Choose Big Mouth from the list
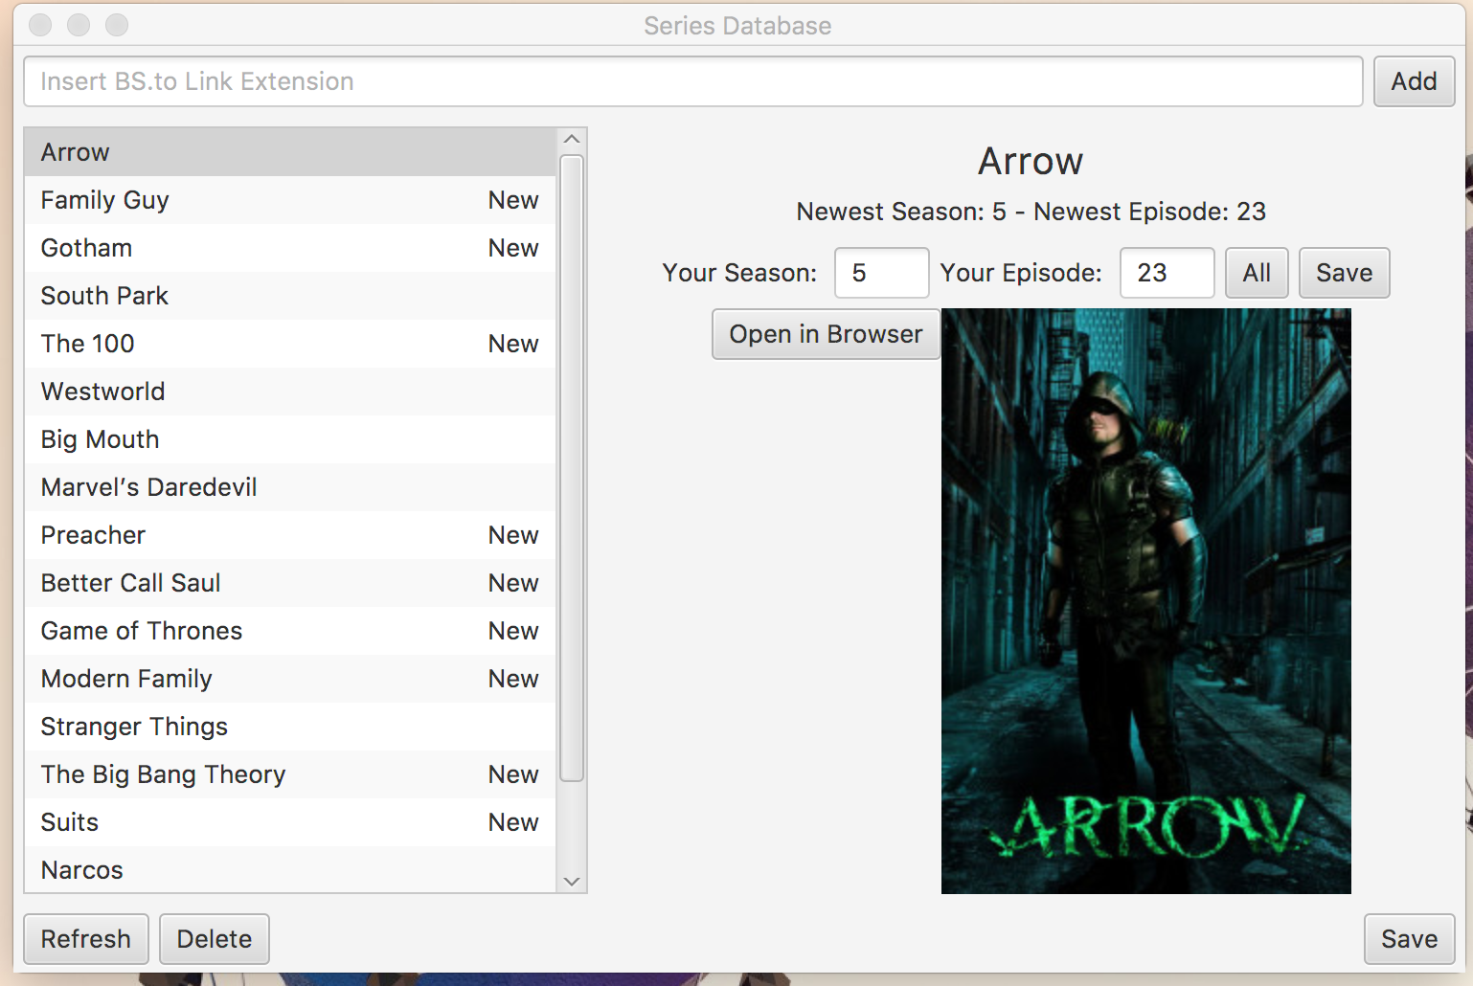 click(290, 439)
